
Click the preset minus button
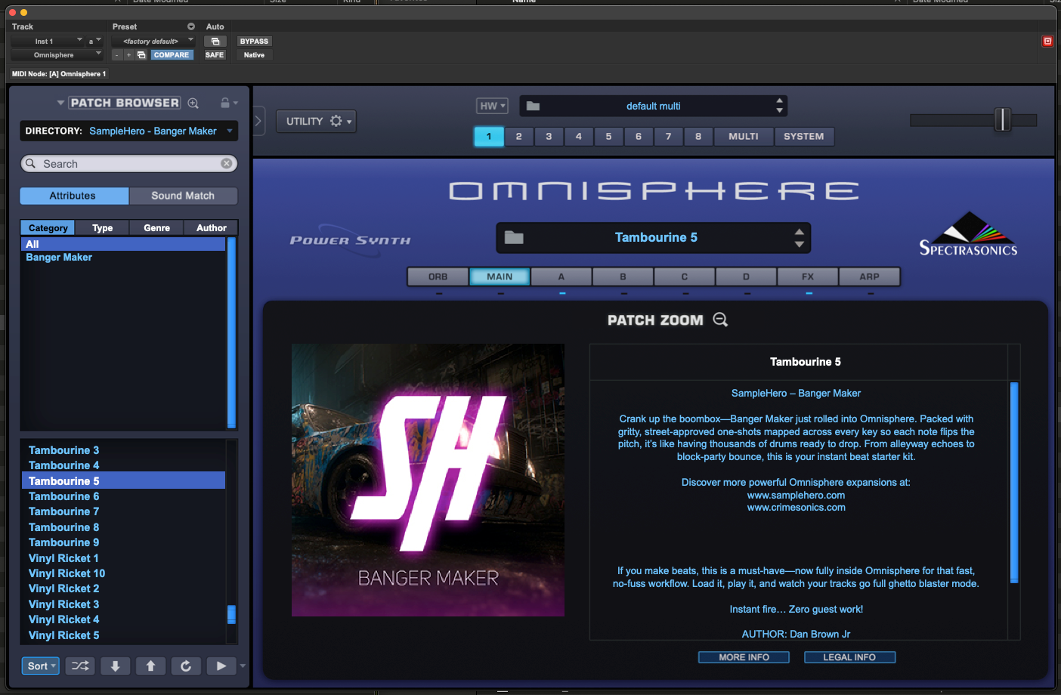click(x=116, y=55)
